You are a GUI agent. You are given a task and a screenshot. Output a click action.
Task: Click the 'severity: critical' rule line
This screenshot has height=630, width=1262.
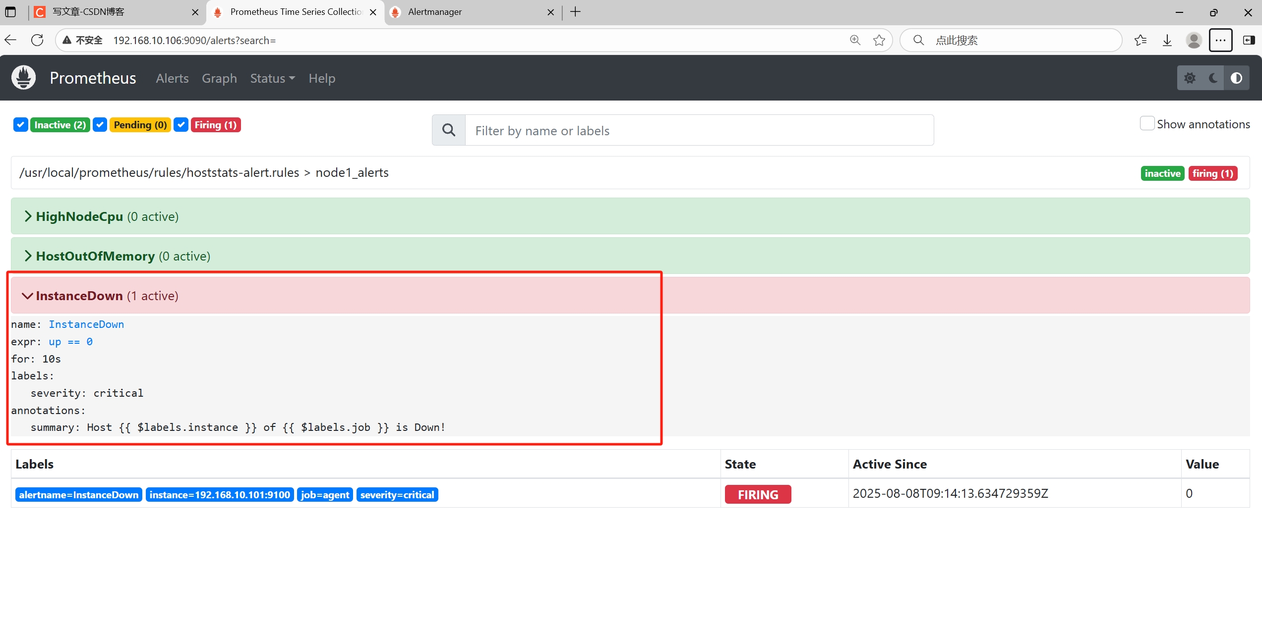pyautogui.click(x=87, y=393)
